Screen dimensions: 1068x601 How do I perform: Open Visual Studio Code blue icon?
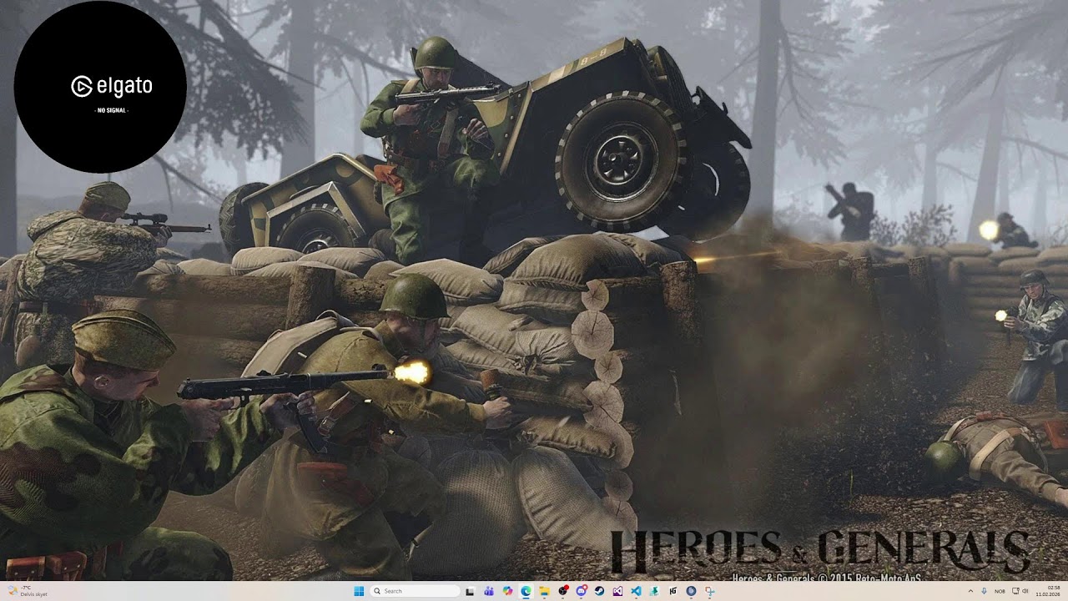[636, 591]
